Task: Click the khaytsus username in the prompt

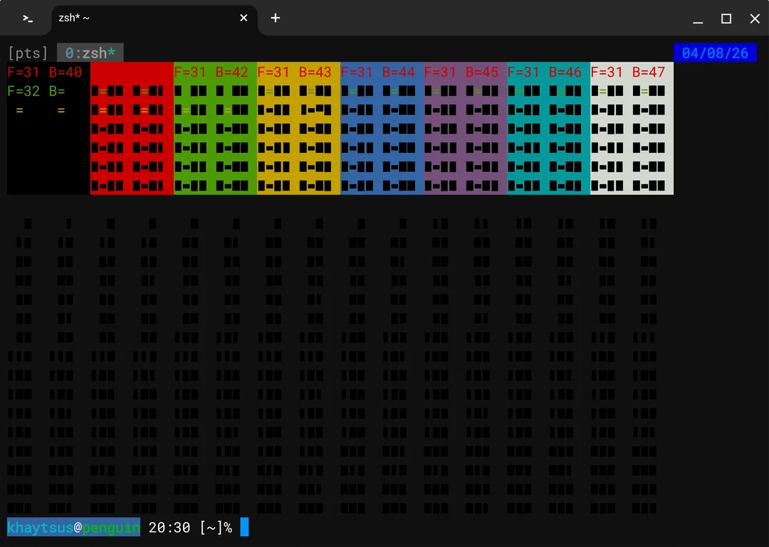Action: pyautogui.click(x=40, y=527)
